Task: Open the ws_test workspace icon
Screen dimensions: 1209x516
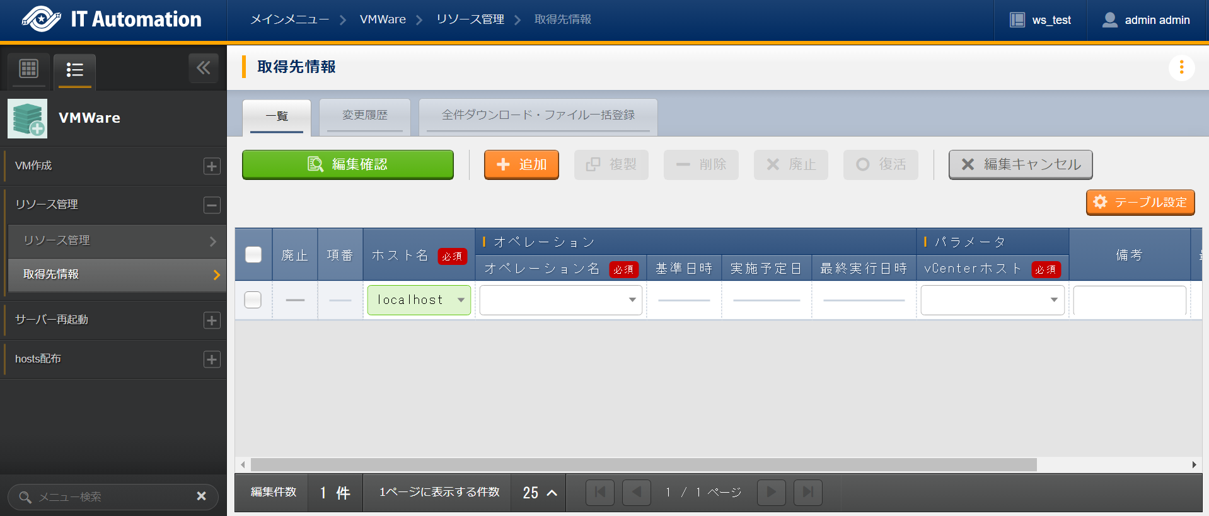Action: click(1017, 20)
